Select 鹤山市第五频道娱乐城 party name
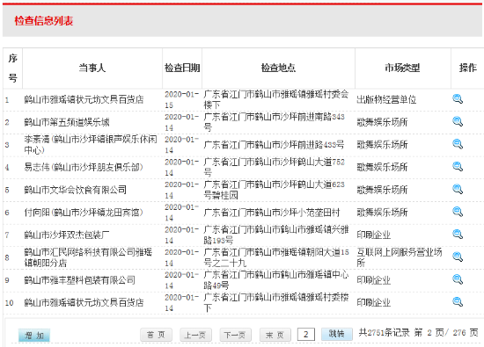Viewport: 484px width, 347px height. [67, 122]
